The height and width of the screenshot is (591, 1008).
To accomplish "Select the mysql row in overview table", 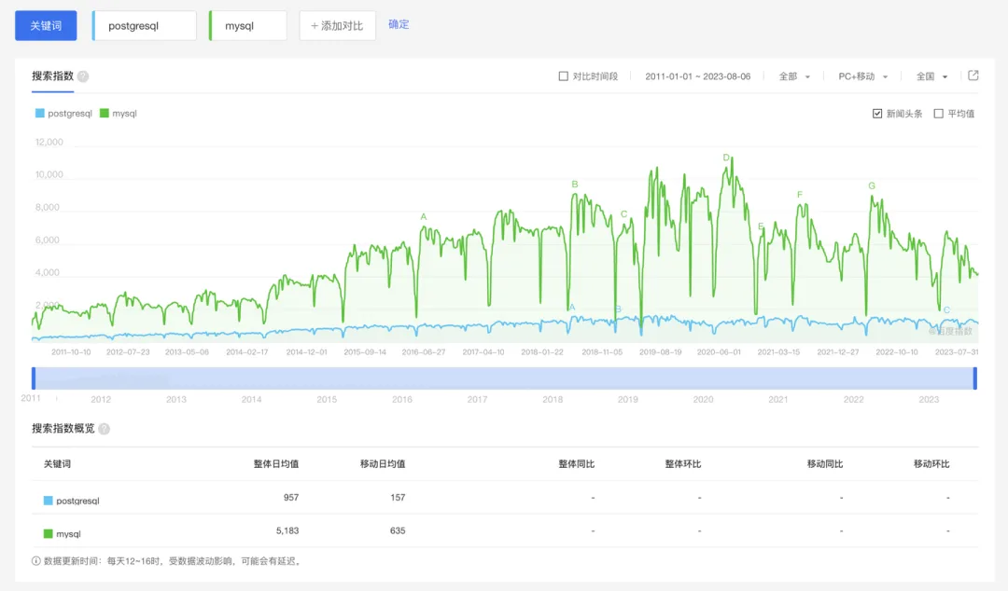I will click(x=505, y=530).
